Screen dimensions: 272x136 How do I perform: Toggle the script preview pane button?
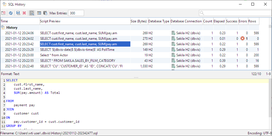[x=32, y=13]
